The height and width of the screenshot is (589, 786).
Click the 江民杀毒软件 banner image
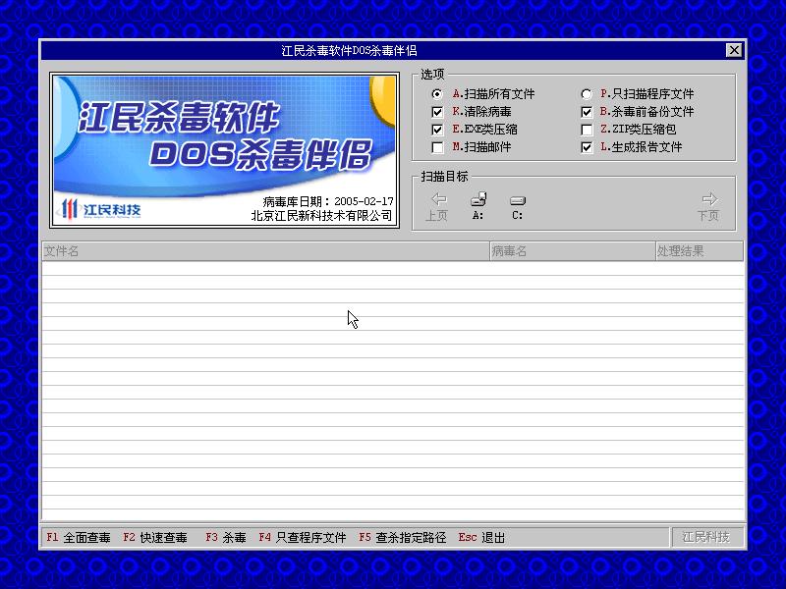pyautogui.click(x=225, y=150)
